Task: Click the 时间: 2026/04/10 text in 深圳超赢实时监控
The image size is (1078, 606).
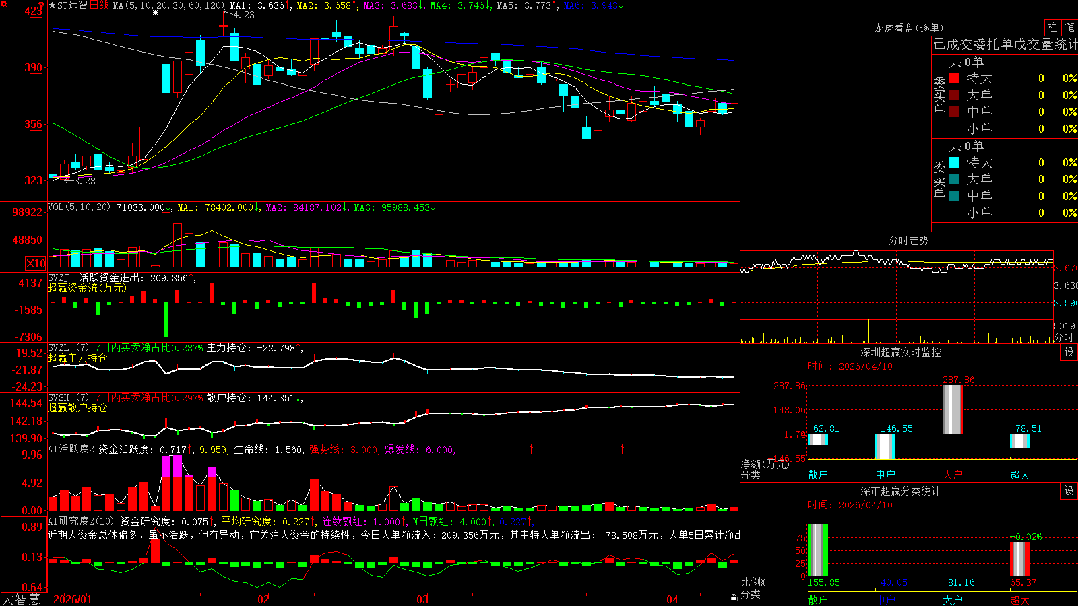Action: click(x=850, y=366)
